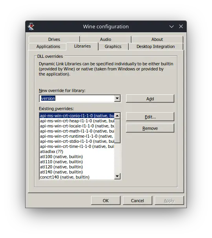Select the atiadlxx (??) override entry
The image size is (212, 238).
pos(77,151)
